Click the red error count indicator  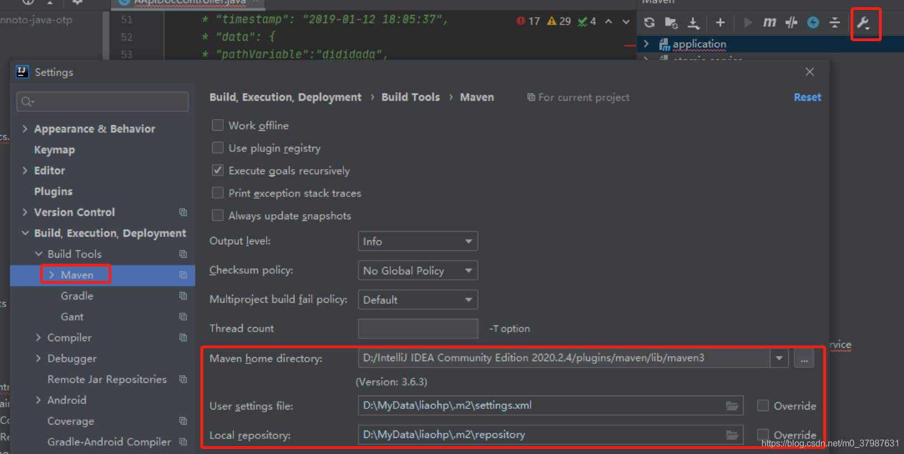tap(528, 21)
